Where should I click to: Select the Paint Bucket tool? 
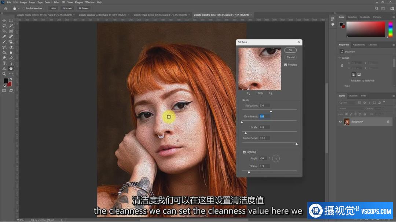4,52
